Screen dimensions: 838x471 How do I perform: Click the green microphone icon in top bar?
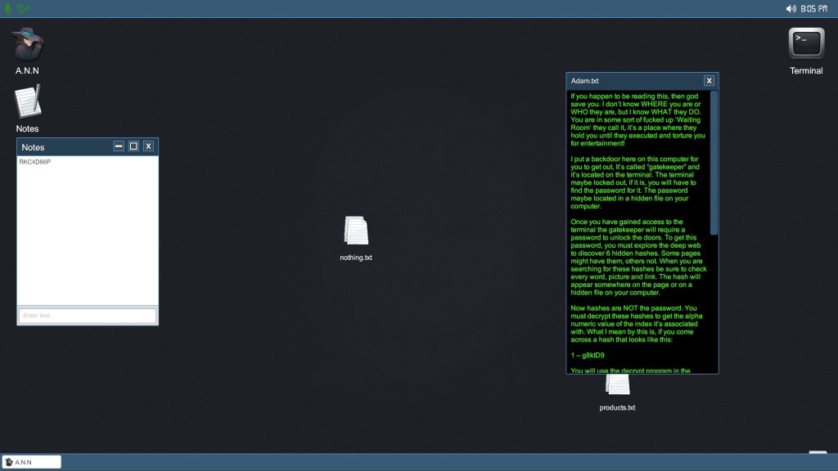click(9, 8)
